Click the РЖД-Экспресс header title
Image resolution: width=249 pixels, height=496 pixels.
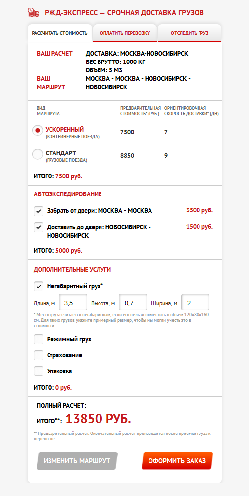click(124, 13)
